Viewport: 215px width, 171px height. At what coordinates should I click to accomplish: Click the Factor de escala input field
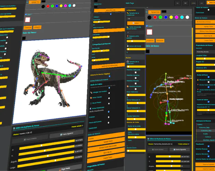coord(136,32)
